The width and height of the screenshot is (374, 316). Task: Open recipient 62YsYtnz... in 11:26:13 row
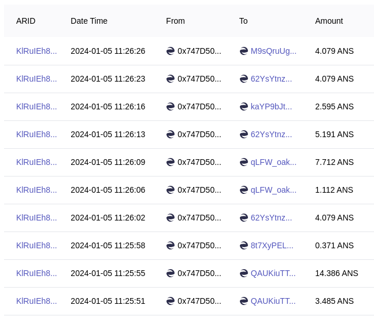tap(271, 134)
